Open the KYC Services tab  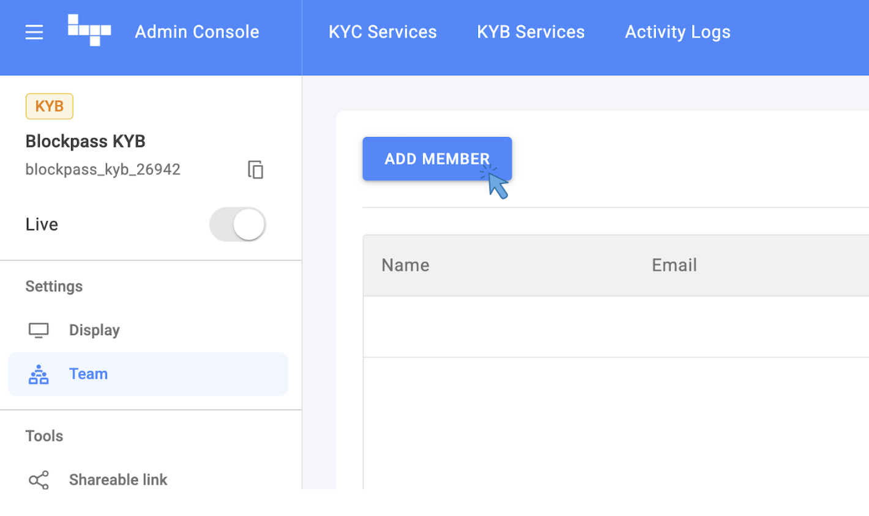pos(382,32)
